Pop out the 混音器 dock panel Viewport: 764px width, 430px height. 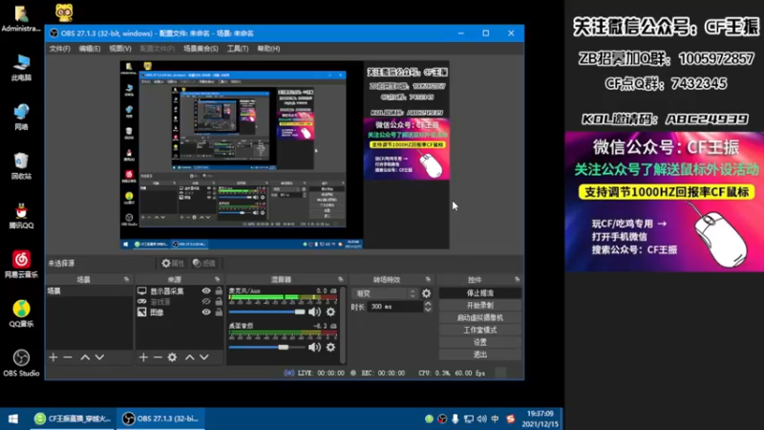point(341,279)
